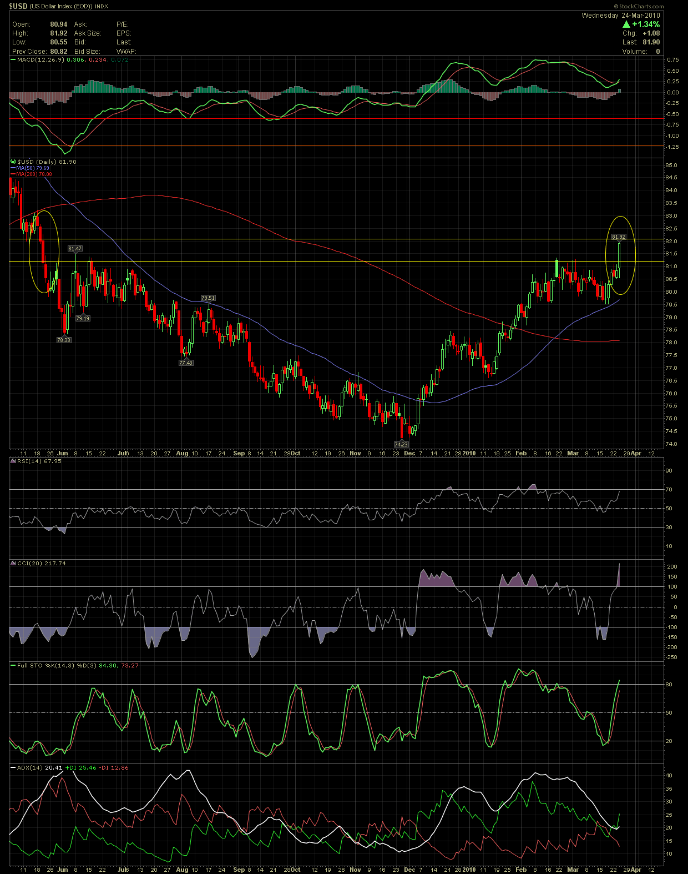688x874 pixels.
Task: Select the 74.23 low price label
Action: point(401,444)
